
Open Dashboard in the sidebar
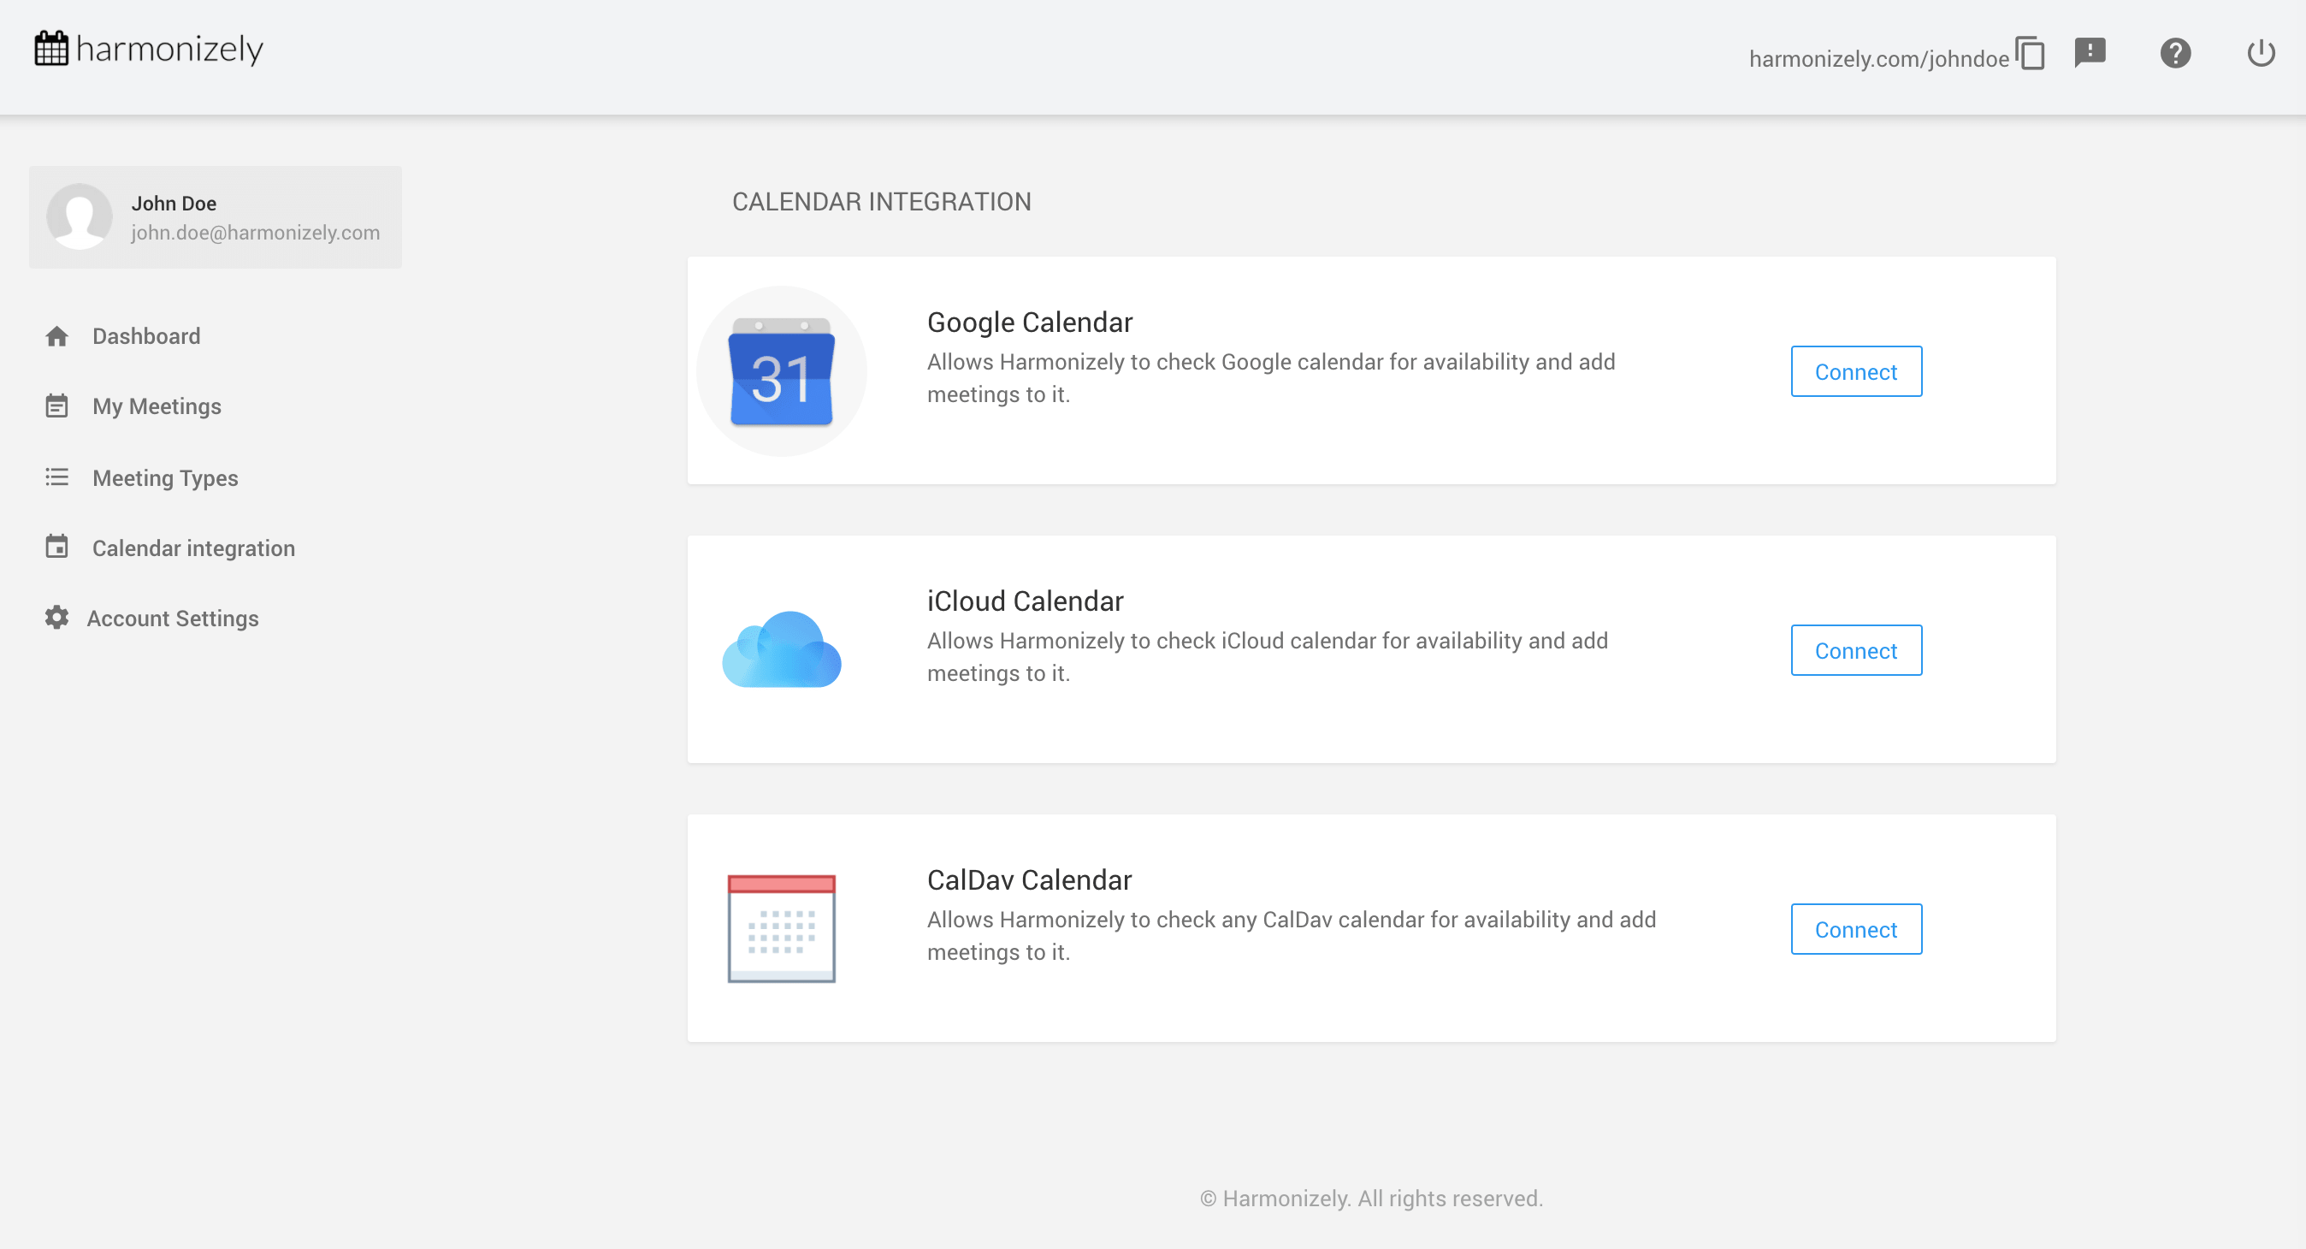tap(146, 335)
